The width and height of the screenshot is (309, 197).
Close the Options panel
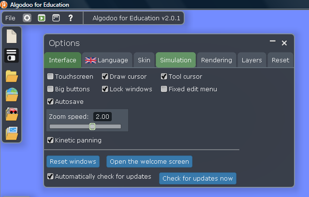284,43
